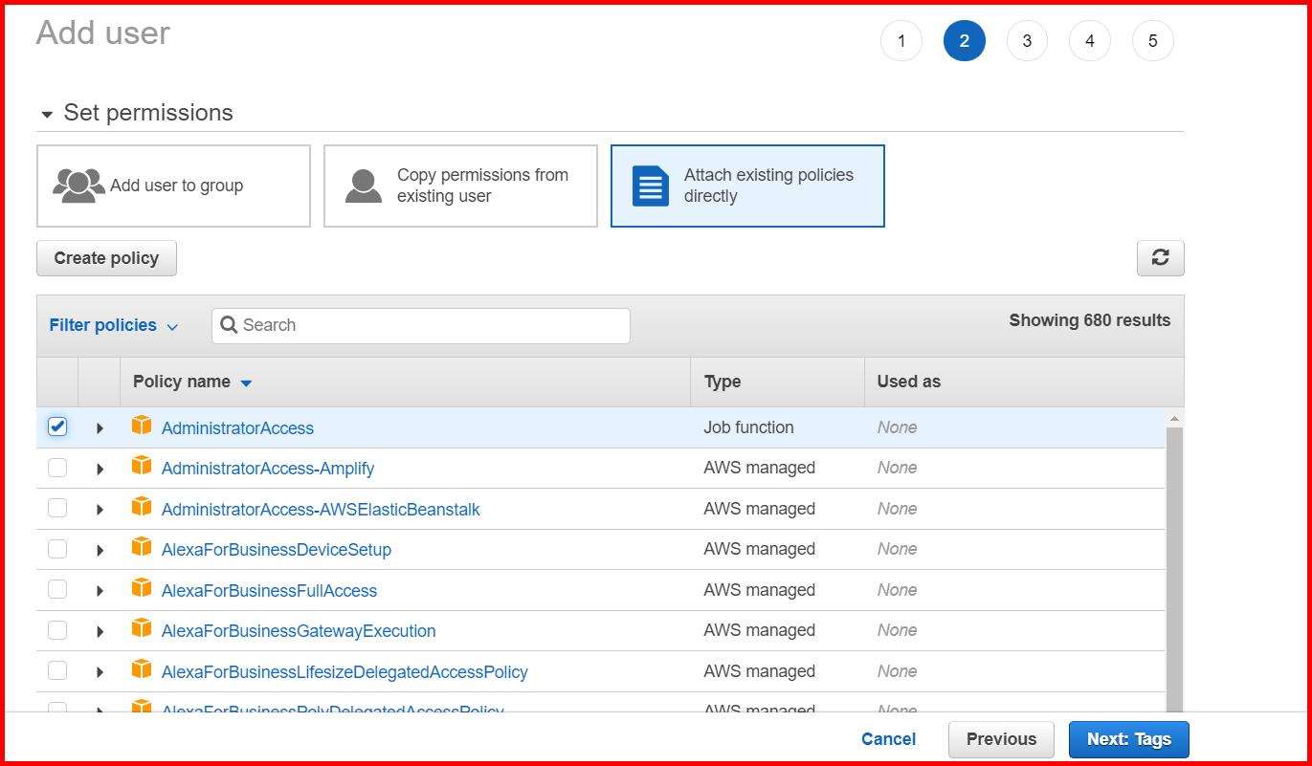Click the Create policy button
This screenshot has height=766, width=1312.
105,257
